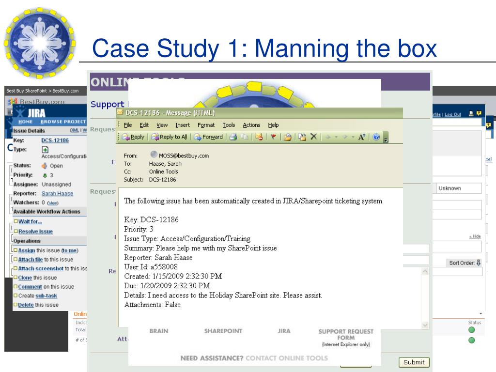This screenshot has height=372, width=496.
Task: Delete the message with the X icon
Action: point(313,137)
